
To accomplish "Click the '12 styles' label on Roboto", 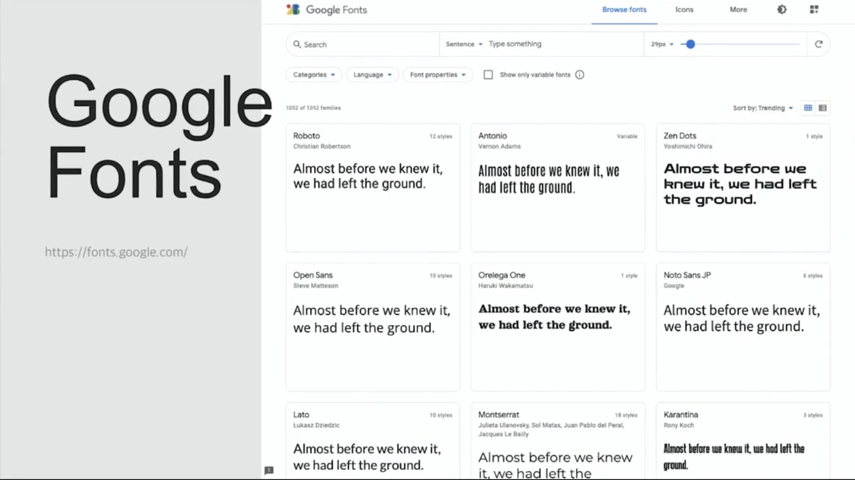I will pyautogui.click(x=441, y=136).
